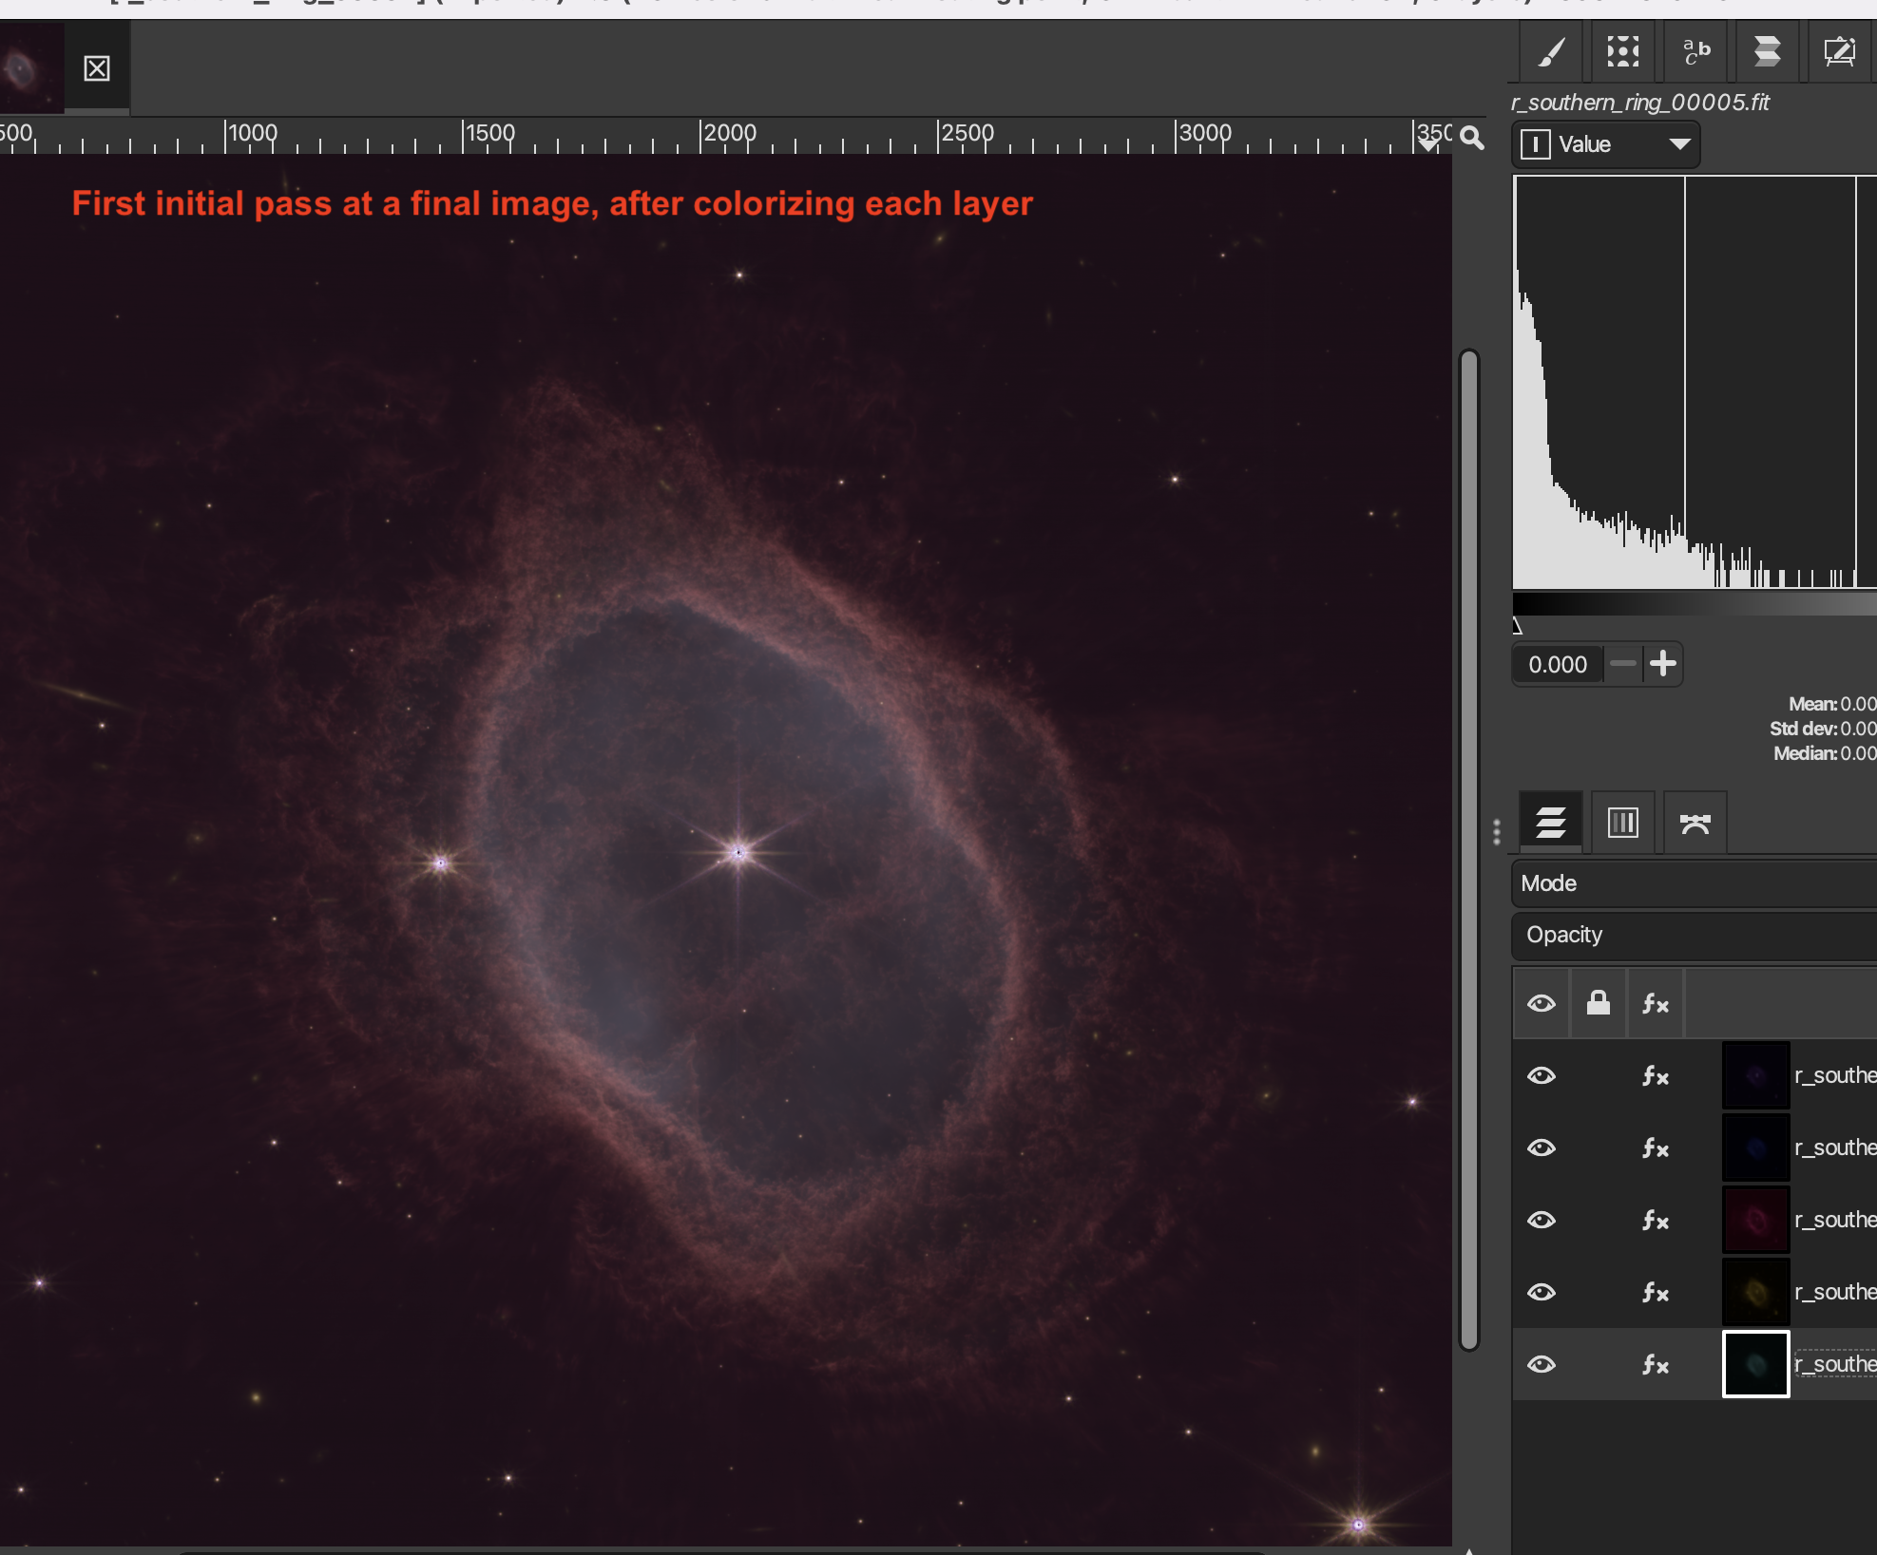
Task: Click the fx icon of top layer
Action: coord(1655,1075)
